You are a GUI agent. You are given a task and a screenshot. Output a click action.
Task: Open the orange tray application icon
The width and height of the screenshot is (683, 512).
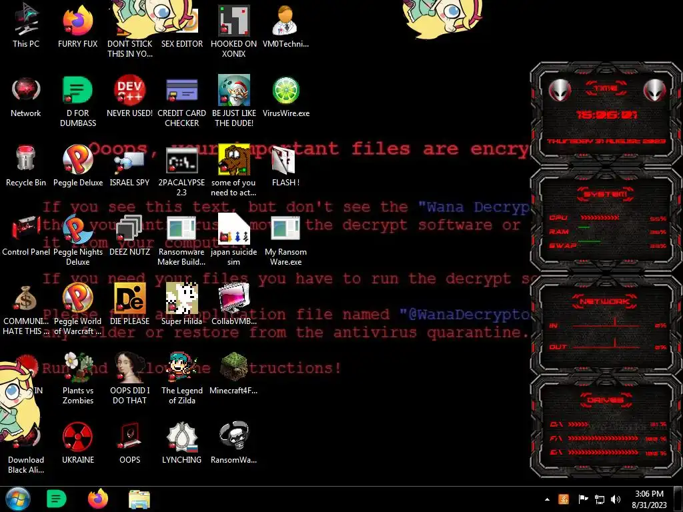coord(564,499)
